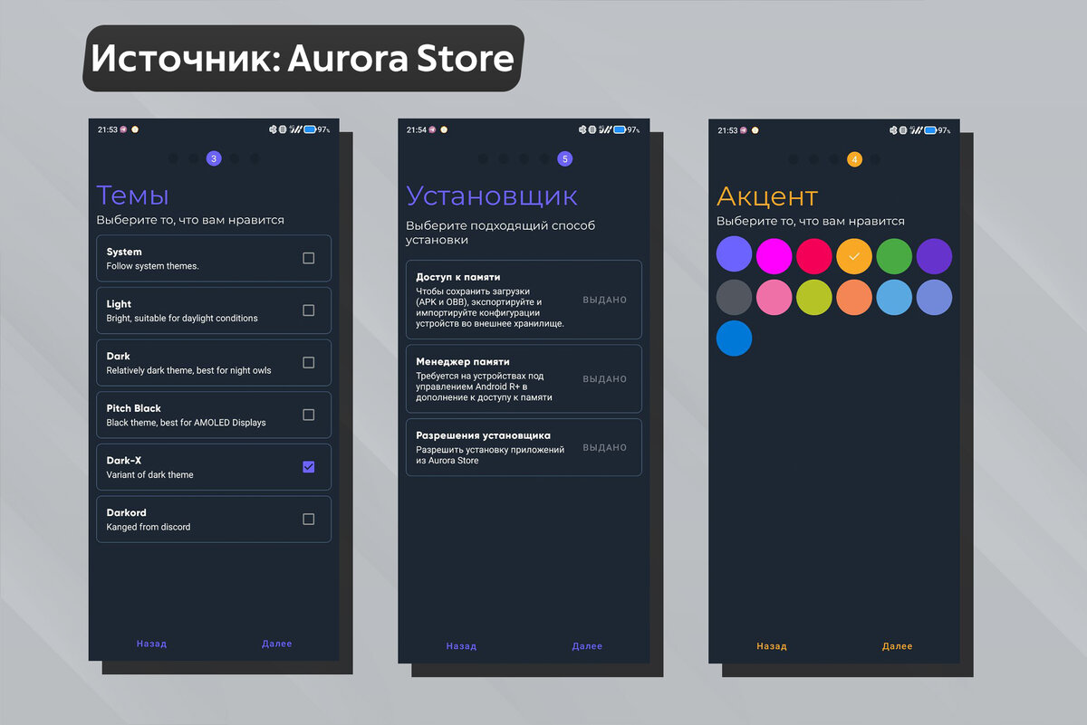Select the Dark theme row title
This screenshot has height=725, width=1087.
(118, 356)
